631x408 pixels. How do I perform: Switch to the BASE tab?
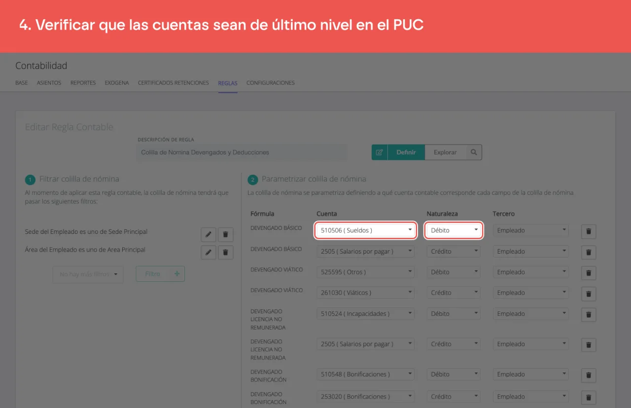pos(22,83)
